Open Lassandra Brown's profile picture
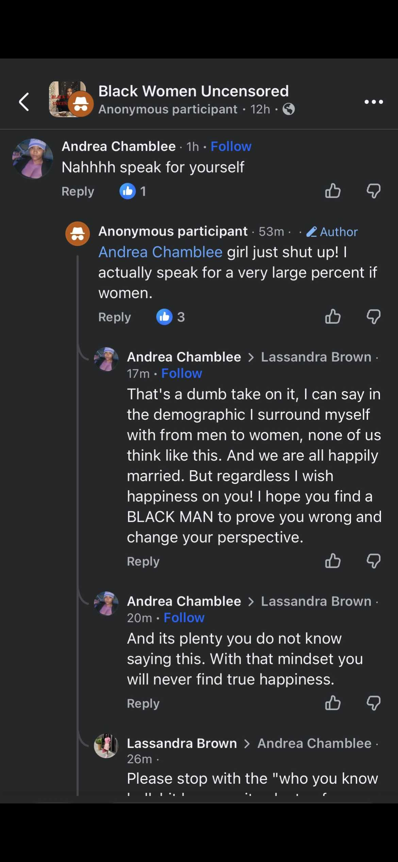The width and height of the screenshot is (398, 862). [x=106, y=746]
